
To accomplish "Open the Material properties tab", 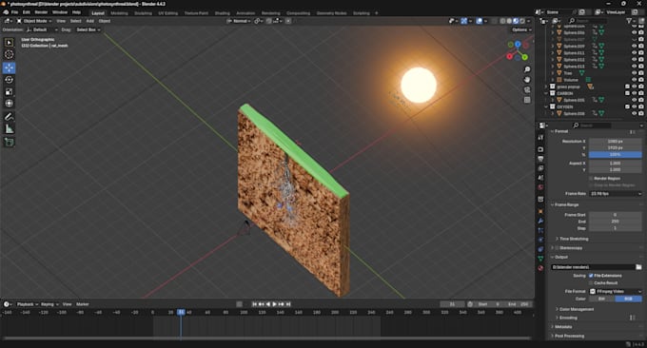I will (540, 268).
